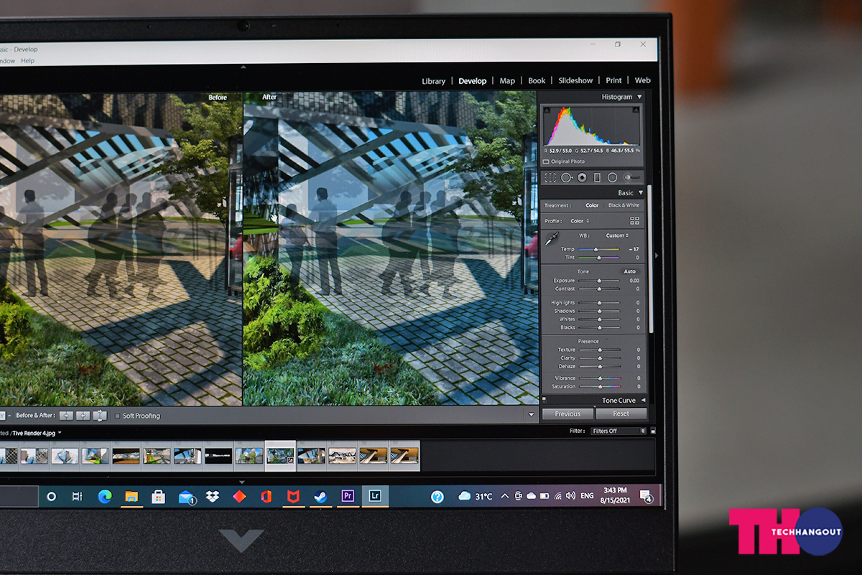Open the Help menu
The image size is (862, 575).
pos(27,60)
